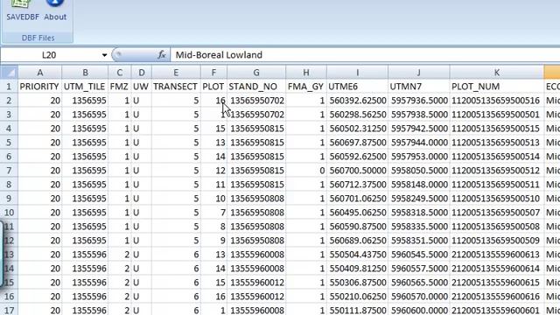Click cell with 112005135659500513
The height and width of the screenshot is (315, 560).
coord(497,143)
